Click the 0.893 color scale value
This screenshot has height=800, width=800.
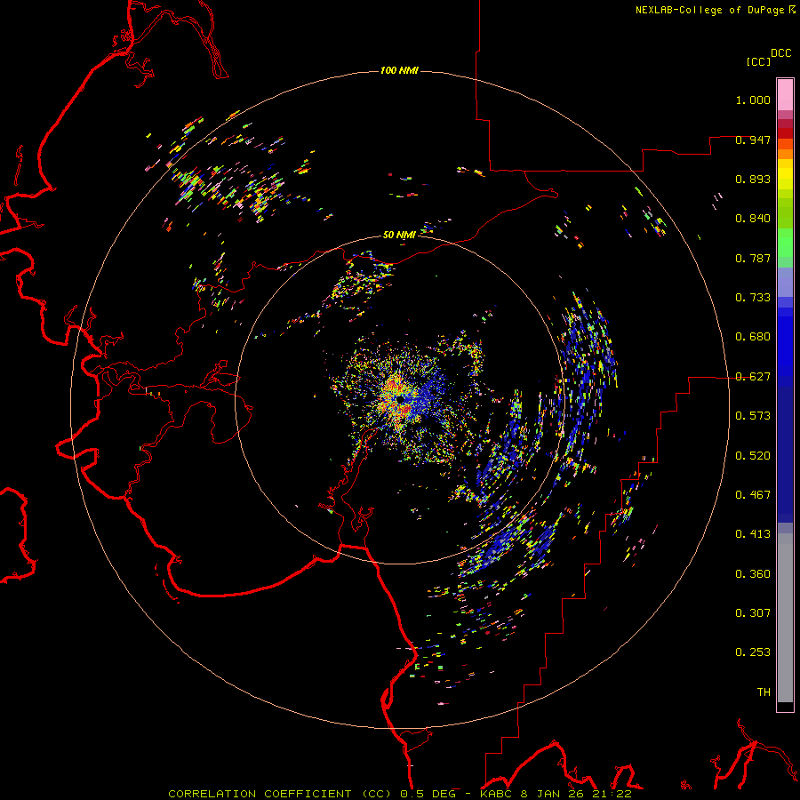[x=753, y=179]
